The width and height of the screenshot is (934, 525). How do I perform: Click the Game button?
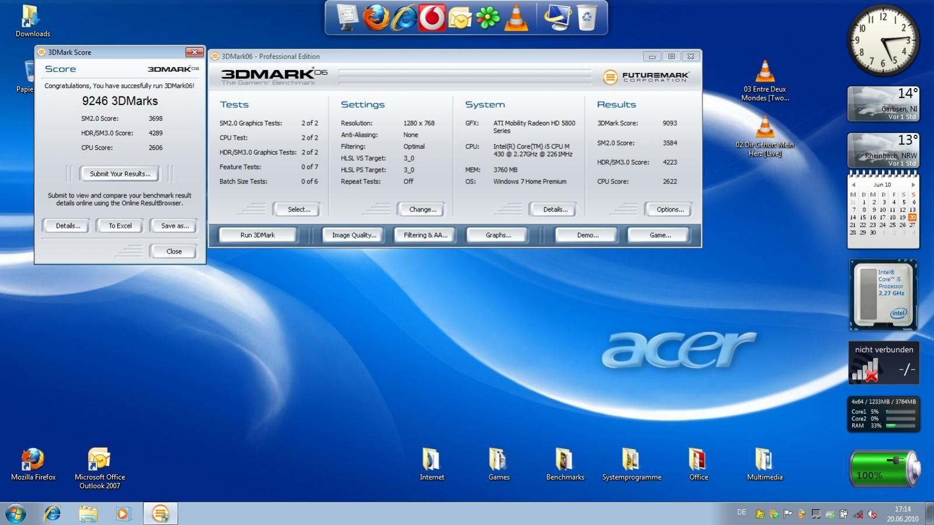[x=659, y=235]
